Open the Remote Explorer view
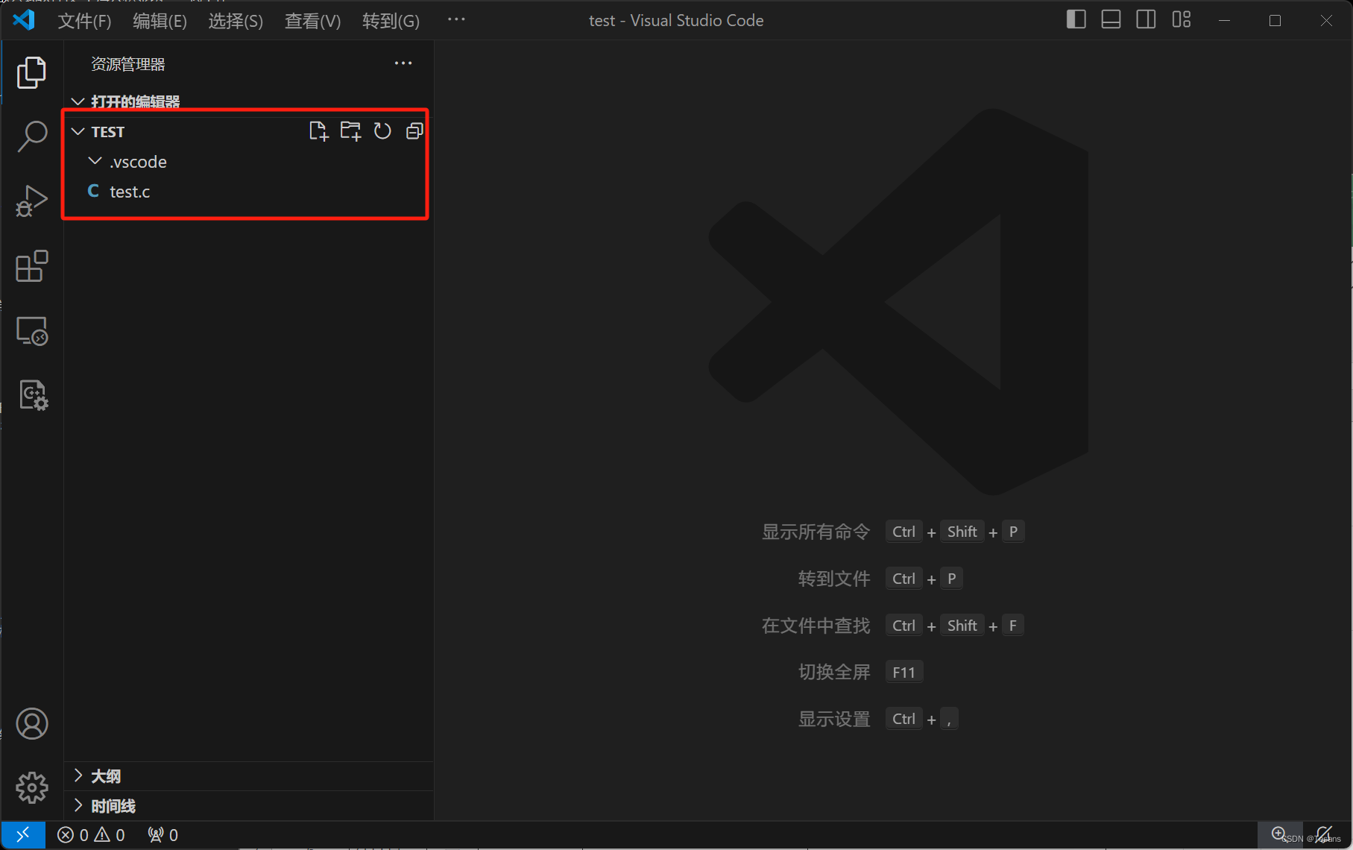The width and height of the screenshot is (1353, 850). (31, 330)
